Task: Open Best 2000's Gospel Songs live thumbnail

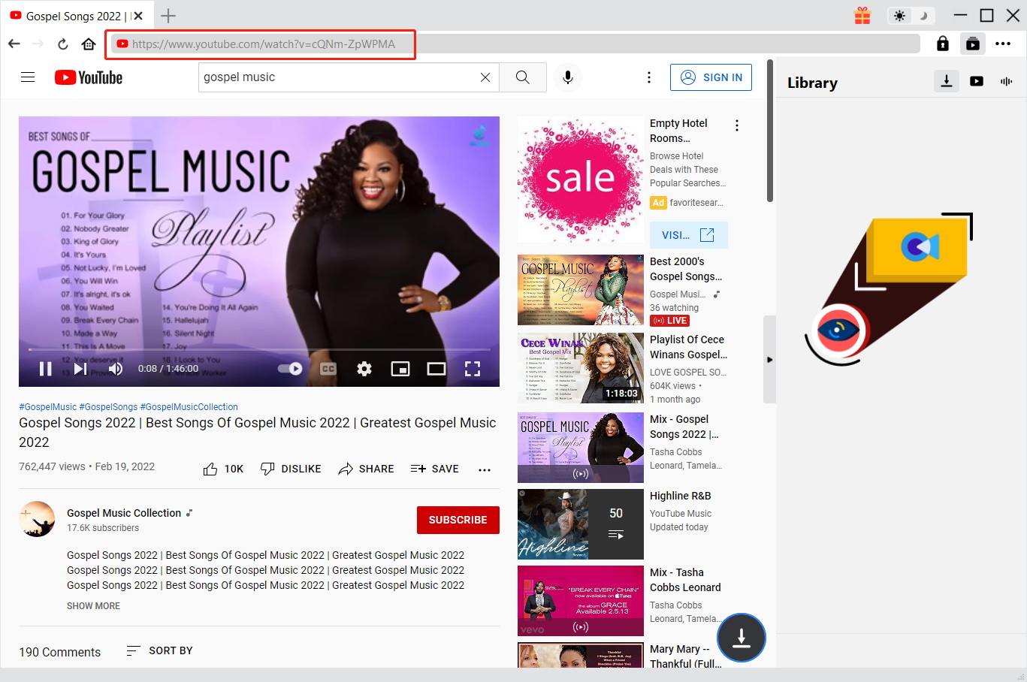Action: [x=581, y=290]
